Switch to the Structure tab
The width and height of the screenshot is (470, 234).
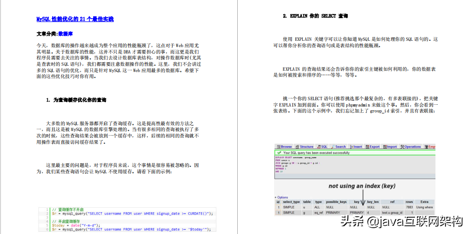(x=304, y=146)
